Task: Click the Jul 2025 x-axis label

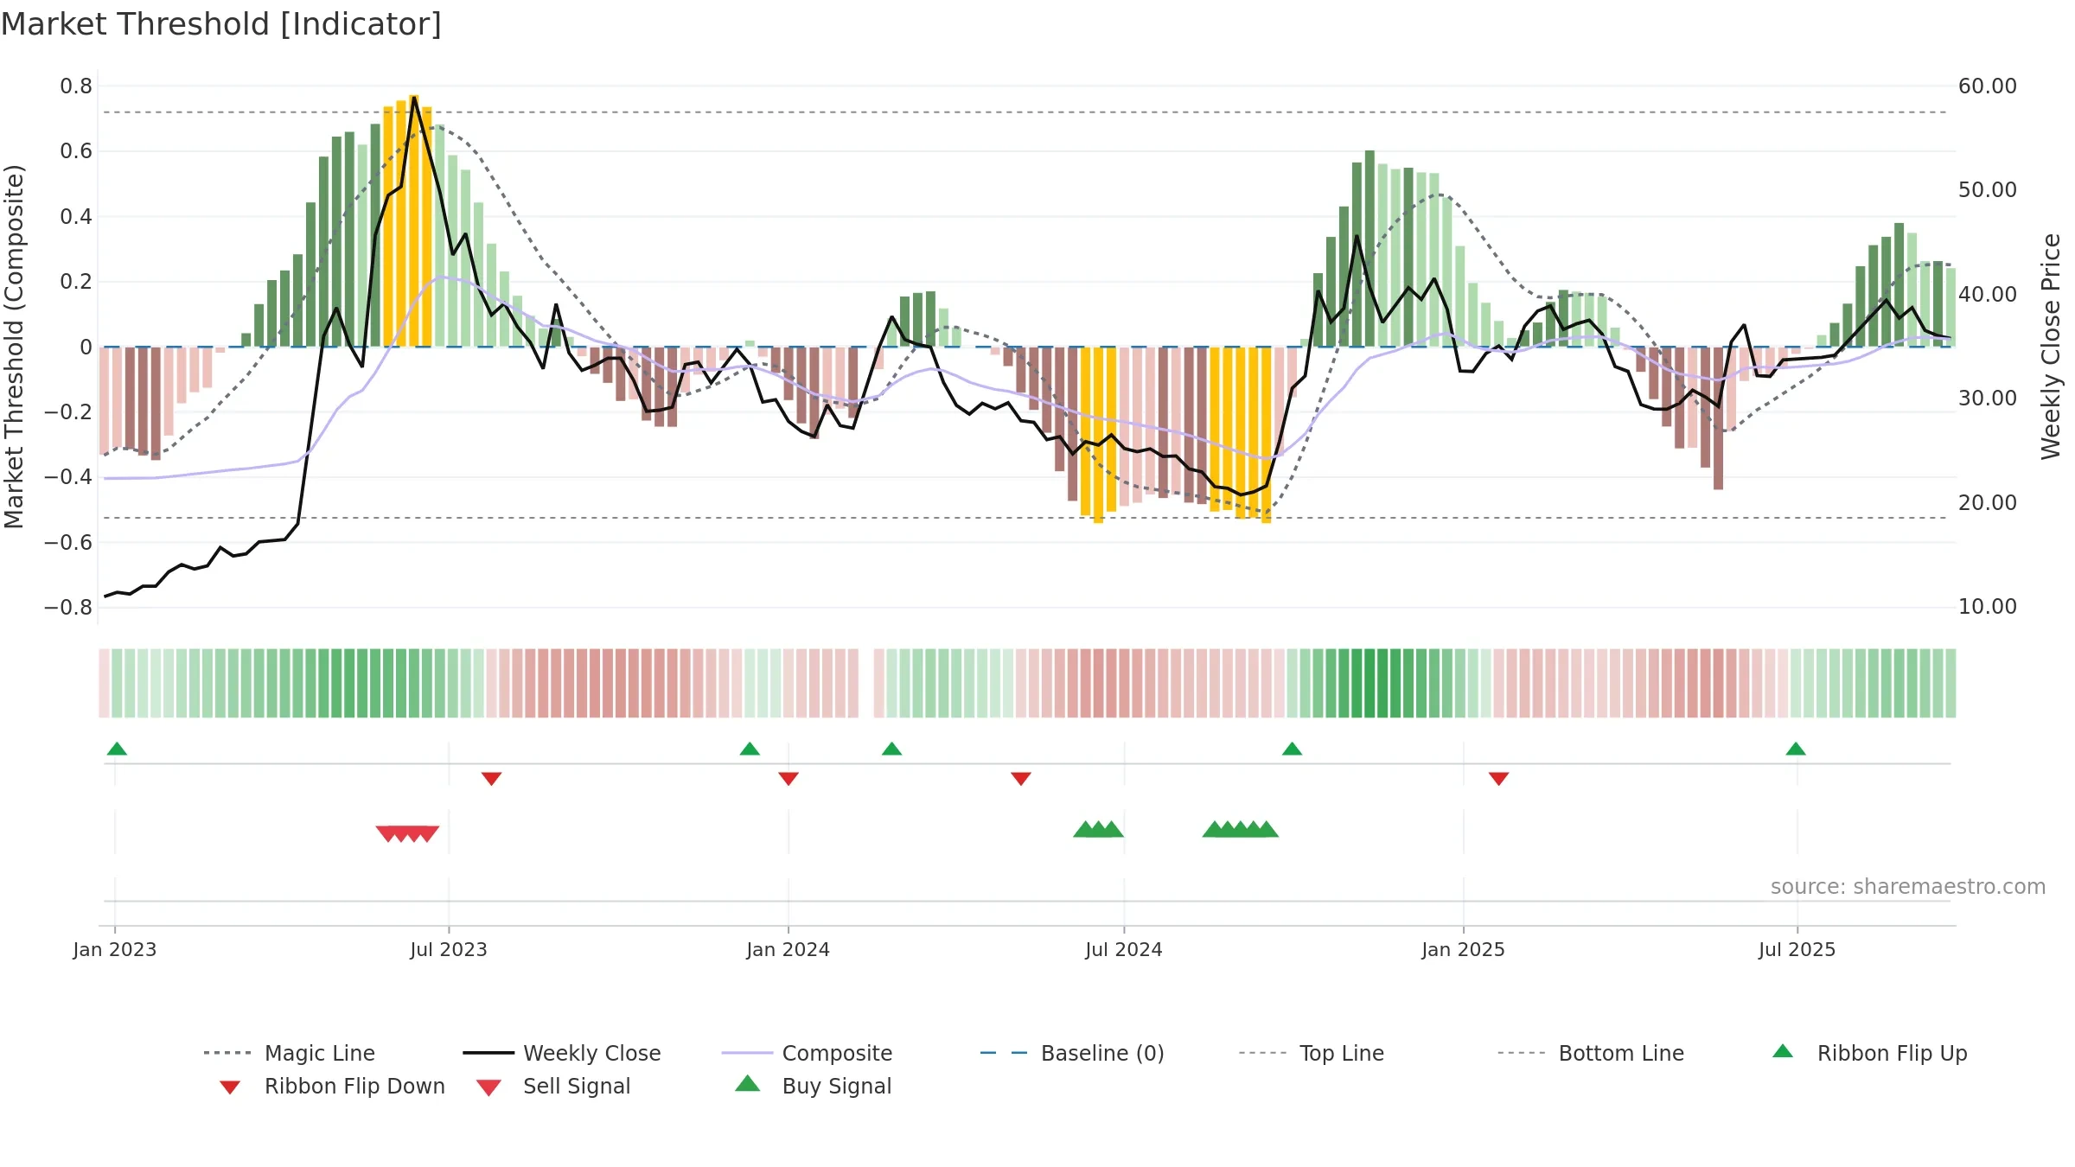Action: point(1797,949)
